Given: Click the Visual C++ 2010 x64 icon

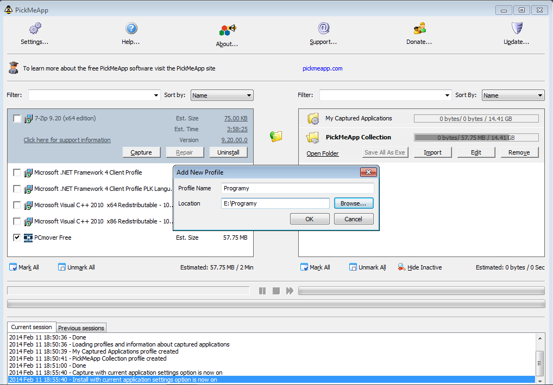Looking at the screenshot, I should [28, 205].
